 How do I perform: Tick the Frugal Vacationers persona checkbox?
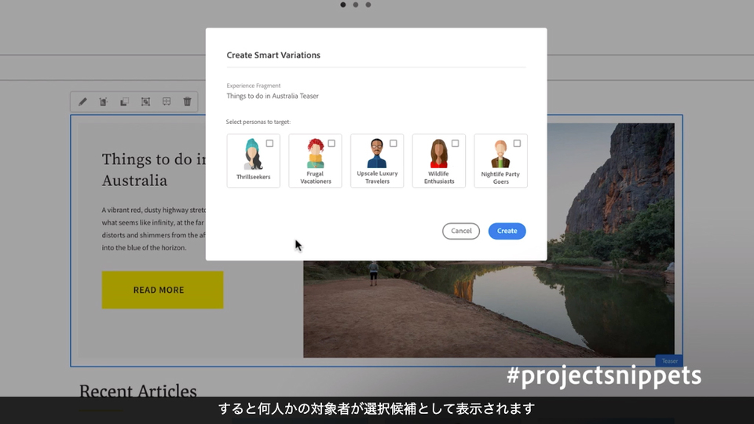pos(331,143)
